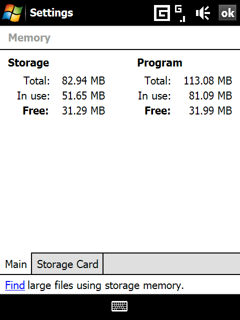This screenshot has height=320, width=240.
Task: Tap Storage free value 31.29 MB
Action: click(83, 110)
